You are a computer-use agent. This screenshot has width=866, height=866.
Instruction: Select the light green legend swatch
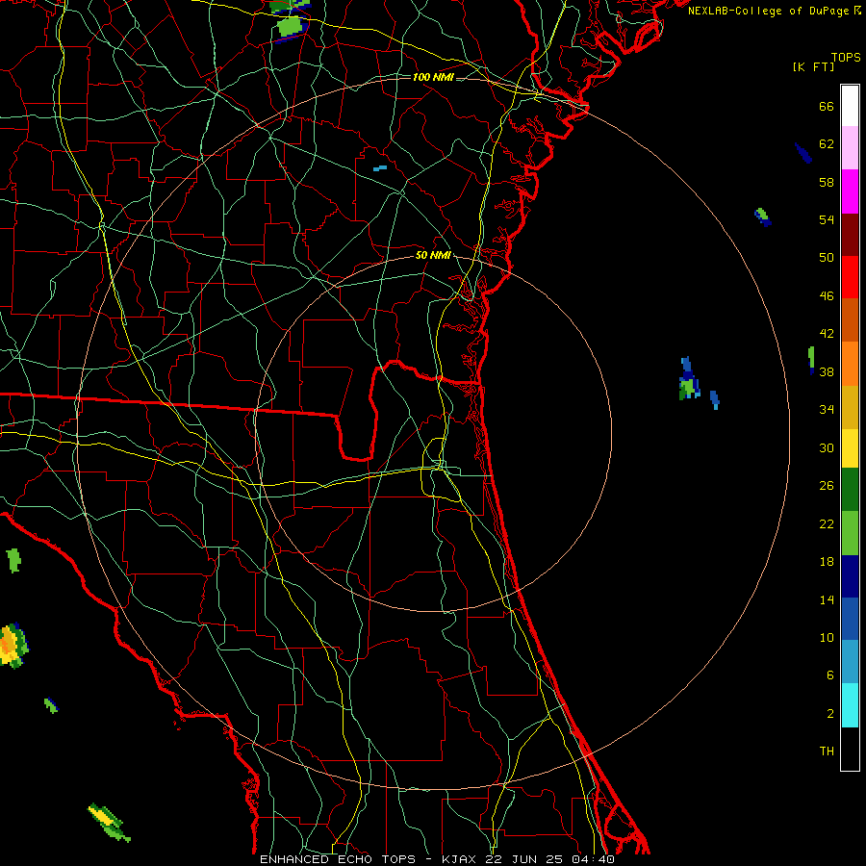pyautogui.click(x=850, y=533)
